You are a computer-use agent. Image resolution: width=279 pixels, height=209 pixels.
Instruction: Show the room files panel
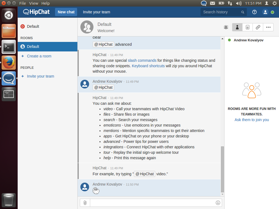click(x=247, y=27)
